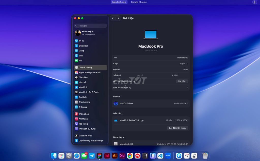Viewport: 260px width, 161px height.
Task: Switch to the Google Chrome tab
Action: coord(138,2)
